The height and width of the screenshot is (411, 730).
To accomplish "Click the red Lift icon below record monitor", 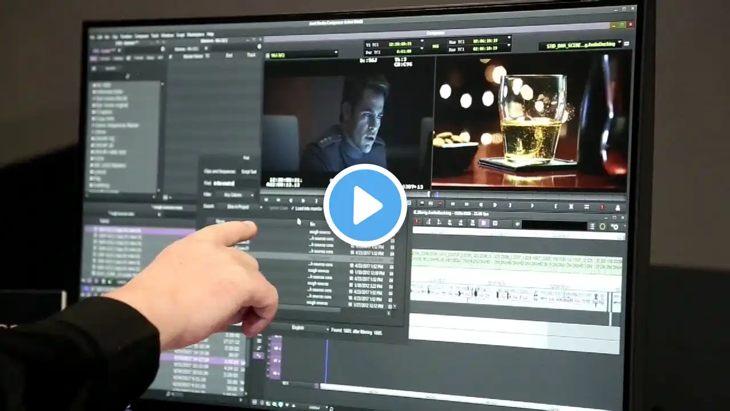I will 602,207.
